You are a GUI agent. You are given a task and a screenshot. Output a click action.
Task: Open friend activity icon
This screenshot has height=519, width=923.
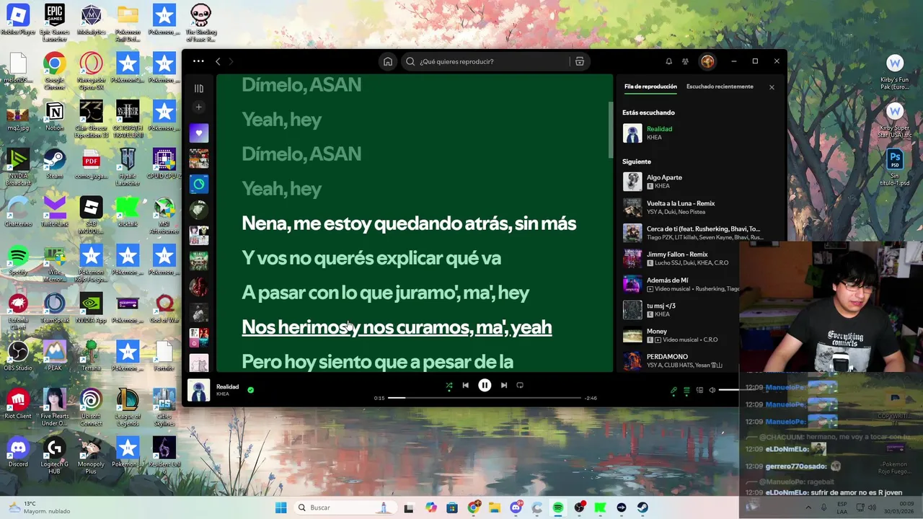click(685, 61)
